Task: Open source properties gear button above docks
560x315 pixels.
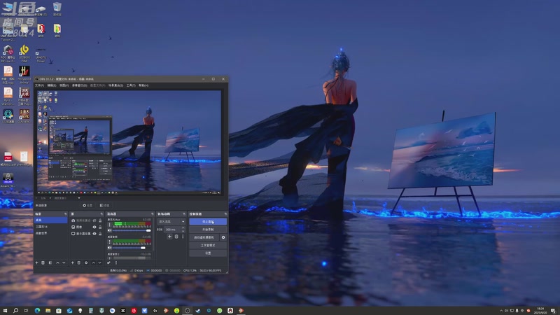Action: tap(87, 205)
